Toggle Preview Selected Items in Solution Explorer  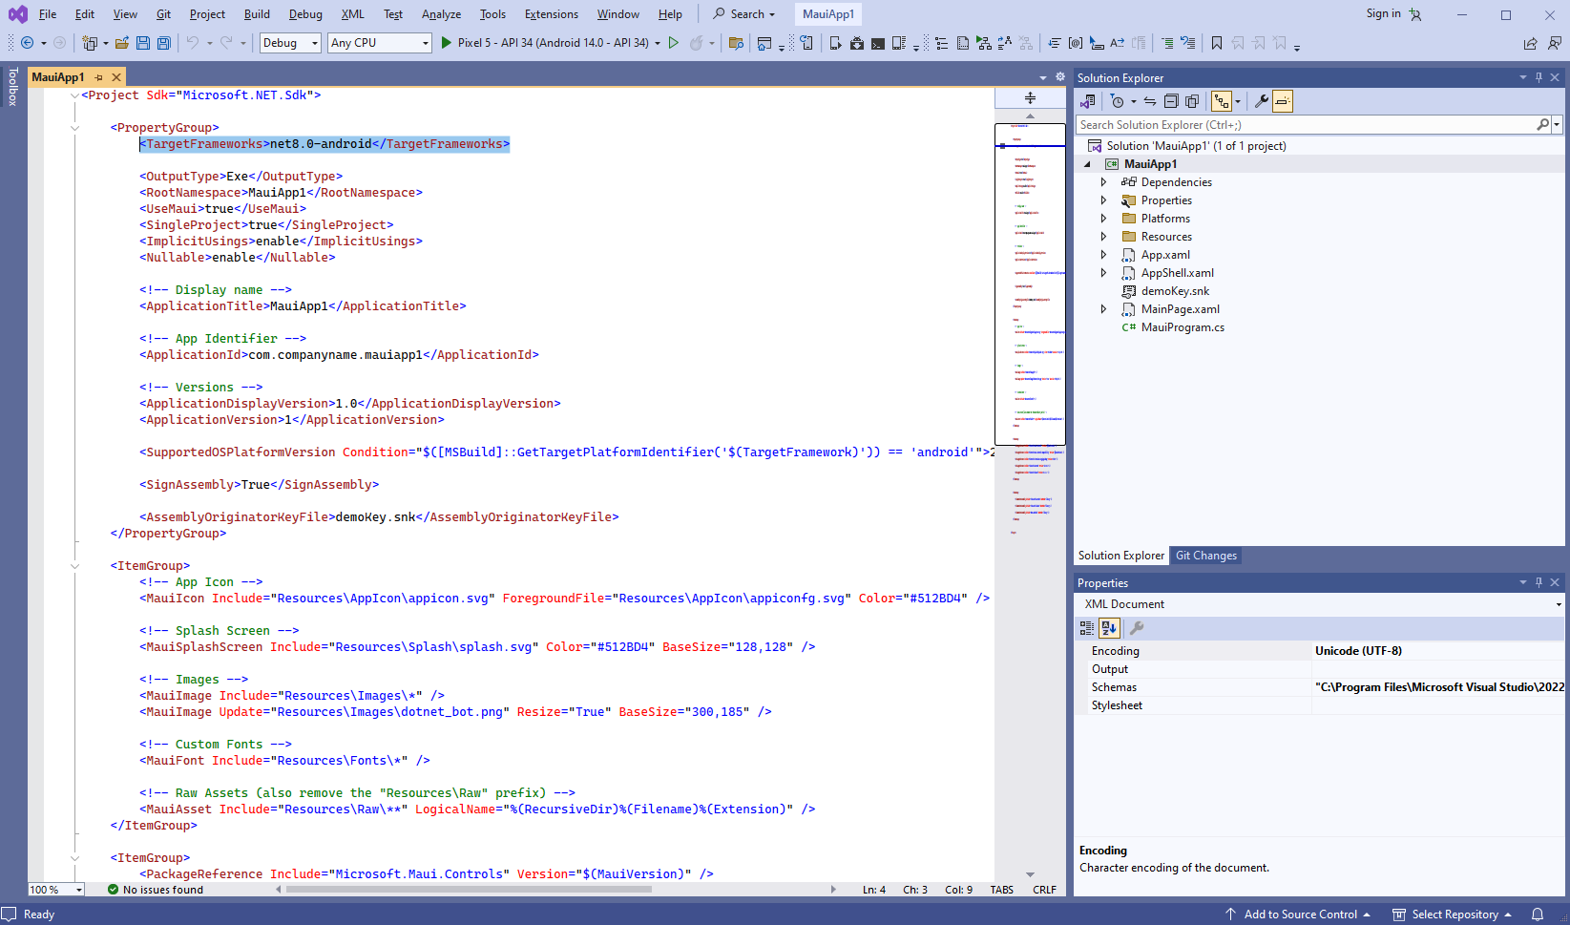tap(1283, 101)
